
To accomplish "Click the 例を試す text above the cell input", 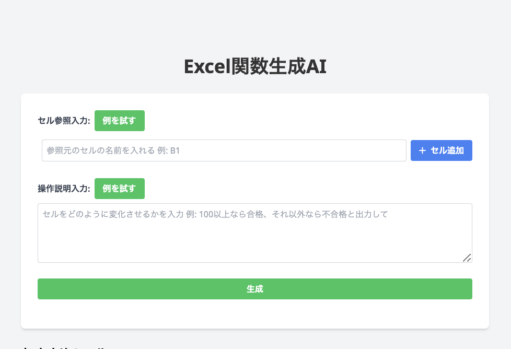I will 119,121.
